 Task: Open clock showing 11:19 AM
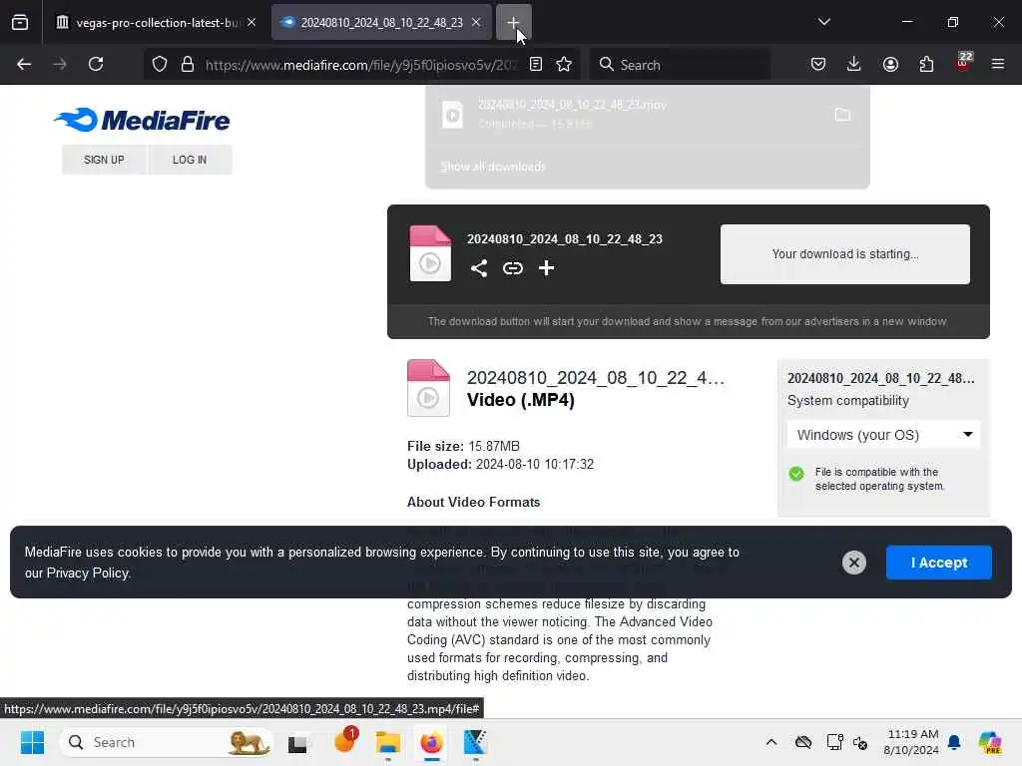(x=910, y=742)
